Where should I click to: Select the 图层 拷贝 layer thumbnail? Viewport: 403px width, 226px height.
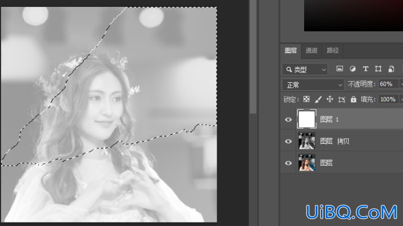point(306,141)
